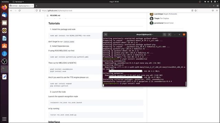Click the volume indicator in top bar
This screenshot has width=220, height=123.
pyautogui.click(x=208, y=2)
